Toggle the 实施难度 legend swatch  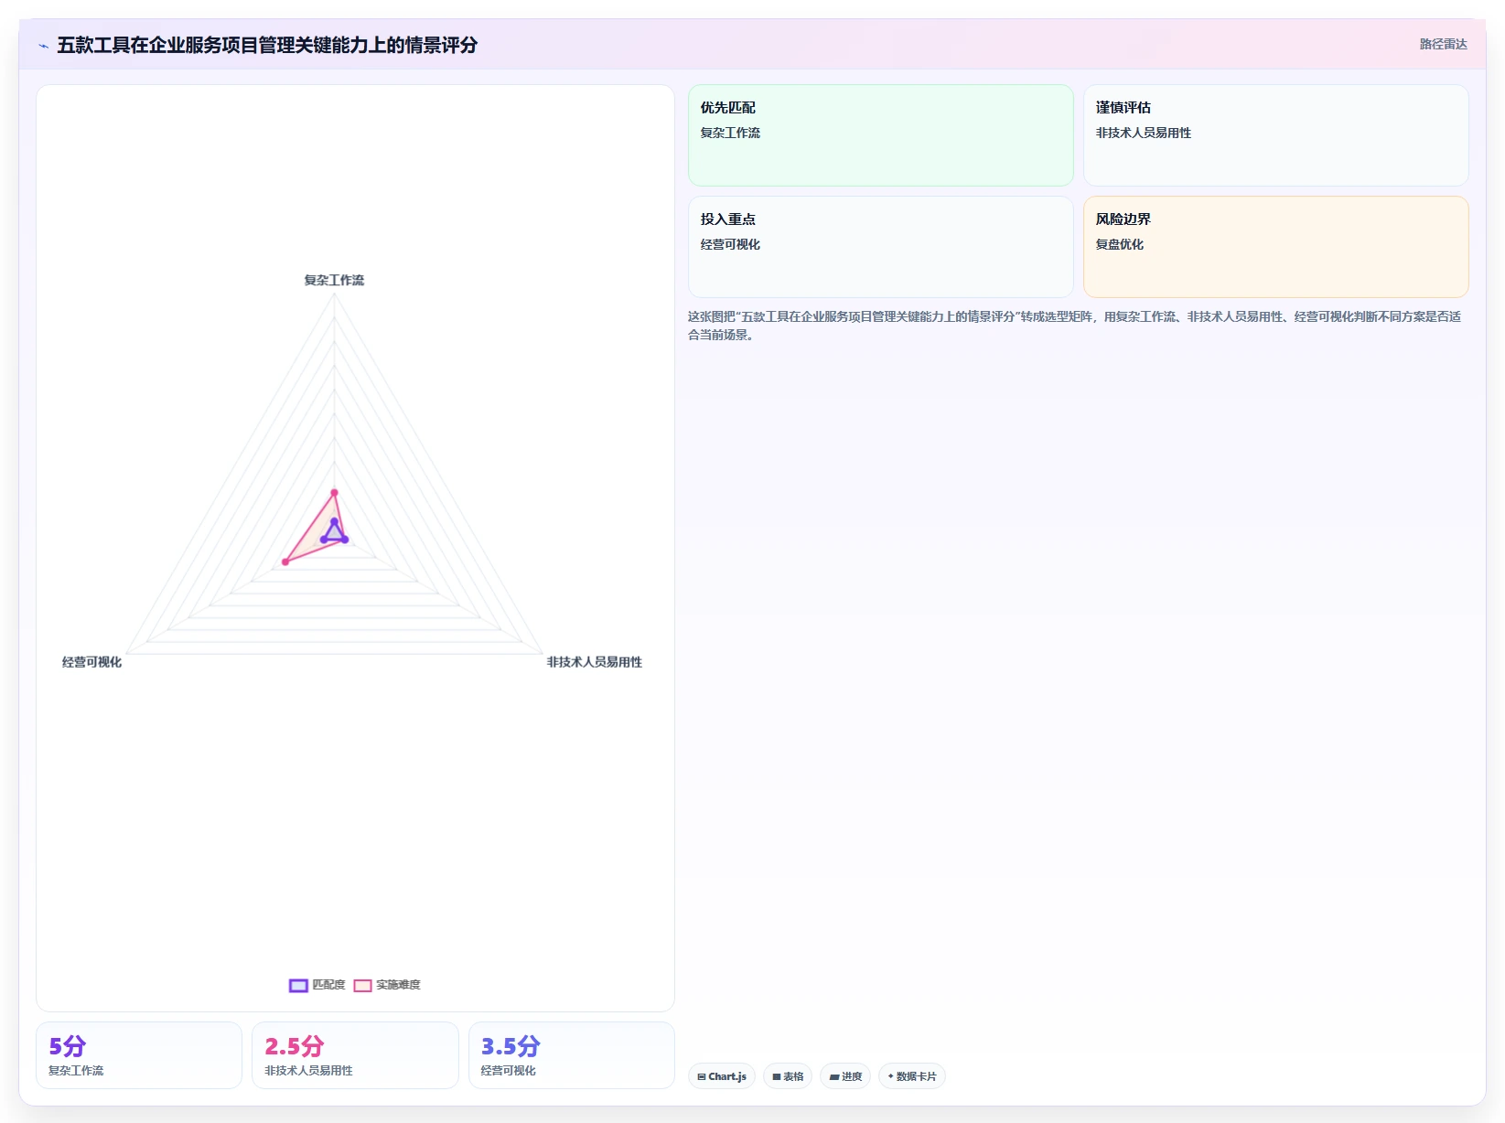(x=362, y=985)
